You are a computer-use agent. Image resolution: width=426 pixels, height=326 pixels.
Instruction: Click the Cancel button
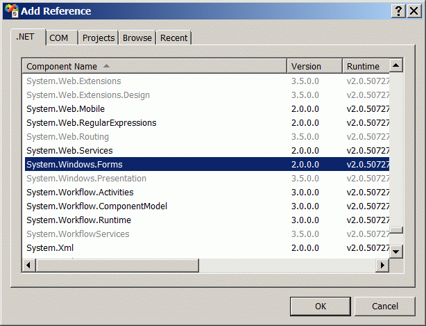pyautogui.click(x=385, y=307)
